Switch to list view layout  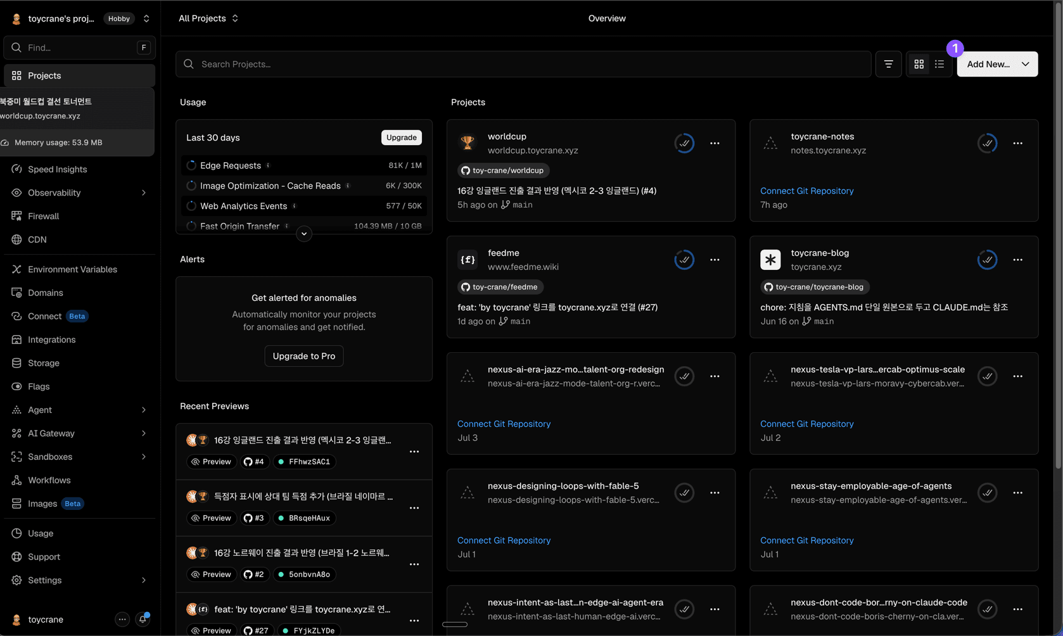coord(939,64)
